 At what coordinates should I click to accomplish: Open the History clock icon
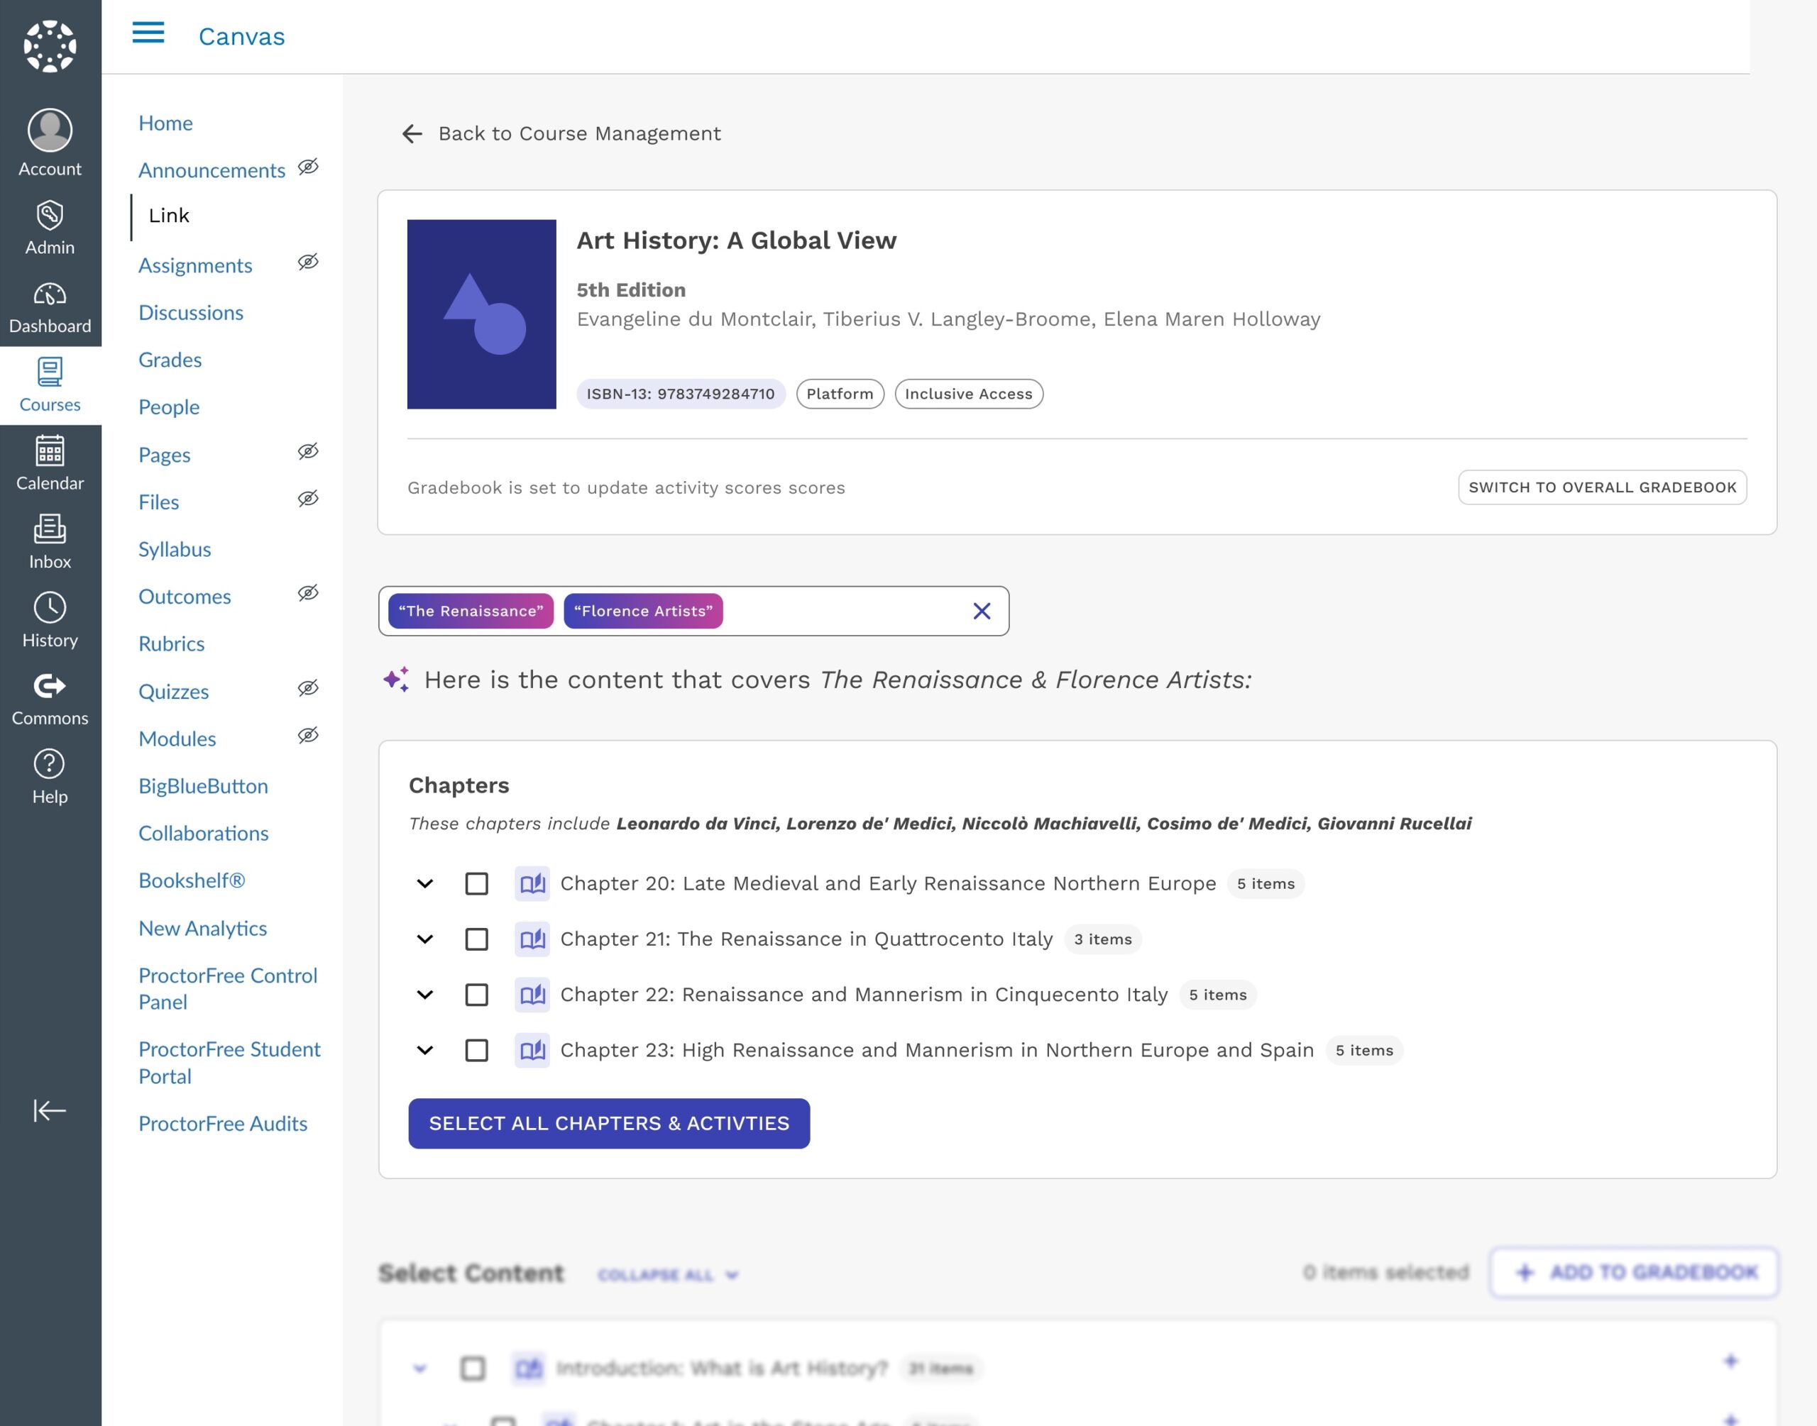point(50,608)
